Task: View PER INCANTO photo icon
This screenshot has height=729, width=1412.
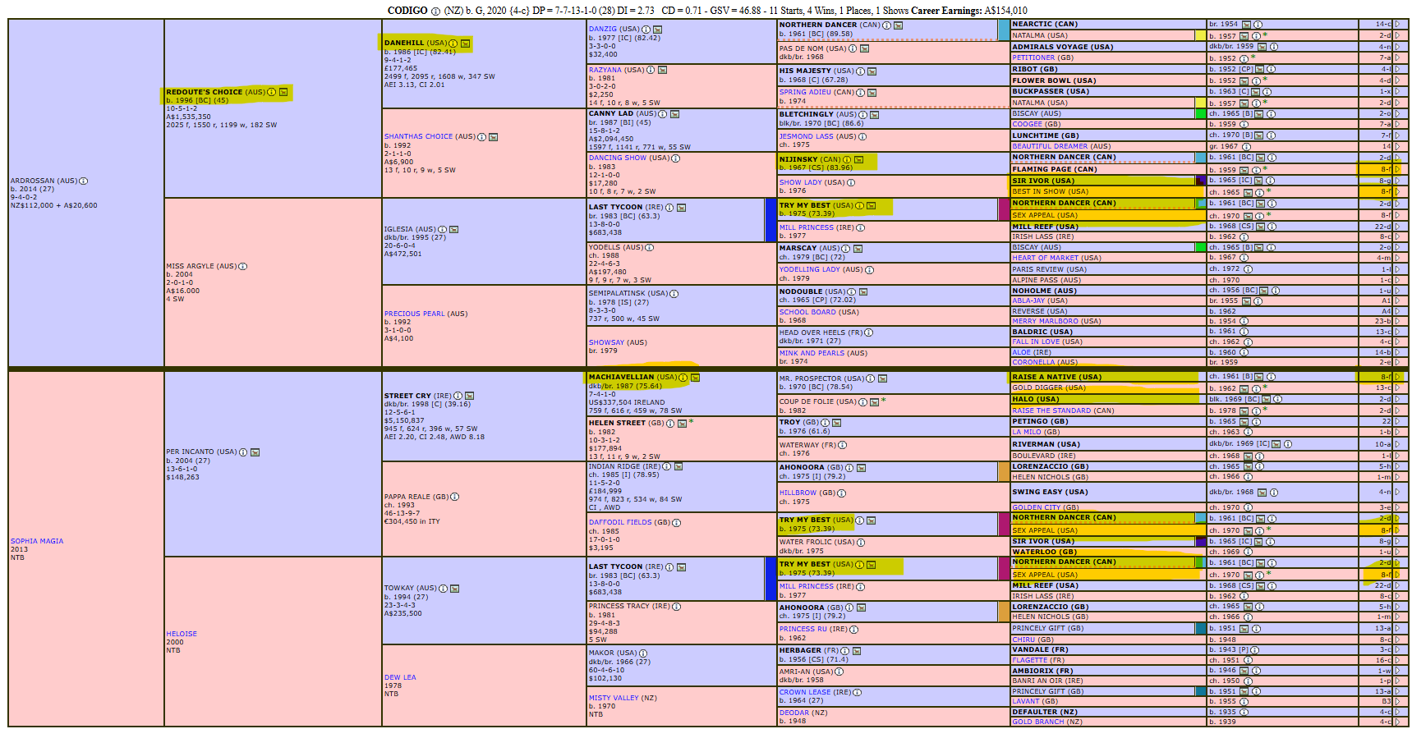Action: click(x=255, y=452)
